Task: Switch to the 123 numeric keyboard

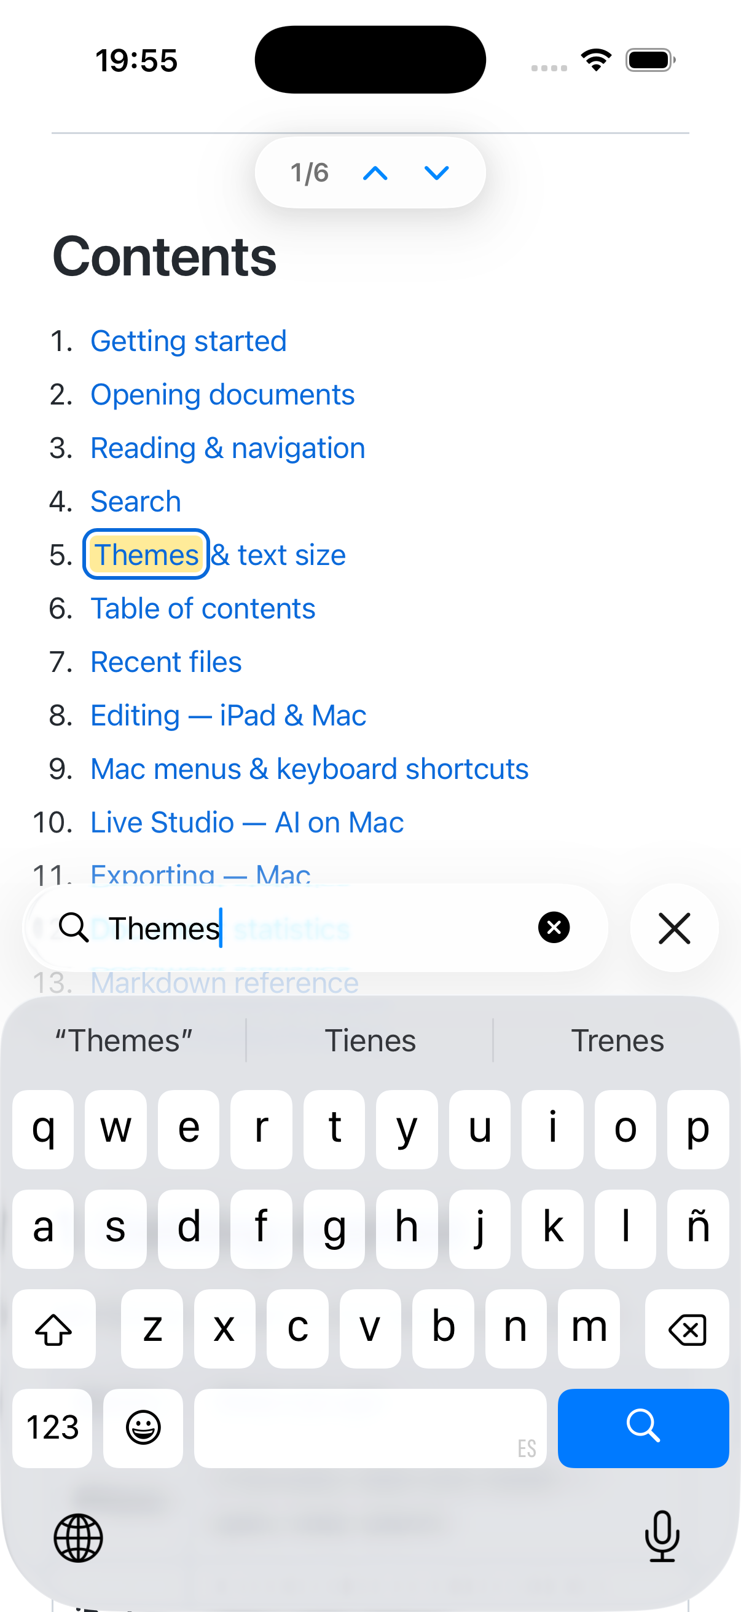Action: (52, 1428)
